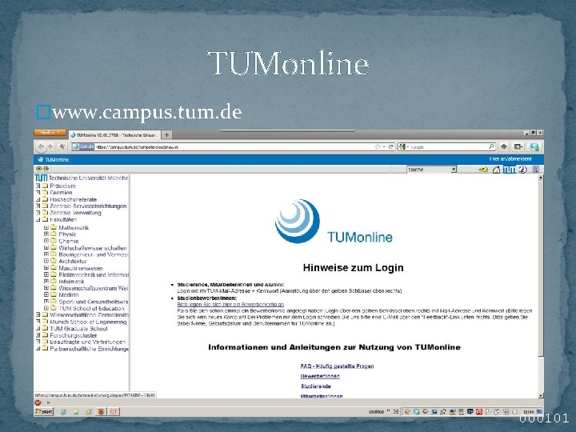
Task: Click the tum.de site identity badge
Action: coord(83,147)
